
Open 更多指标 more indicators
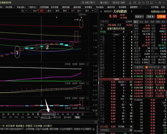coord(68,117)
